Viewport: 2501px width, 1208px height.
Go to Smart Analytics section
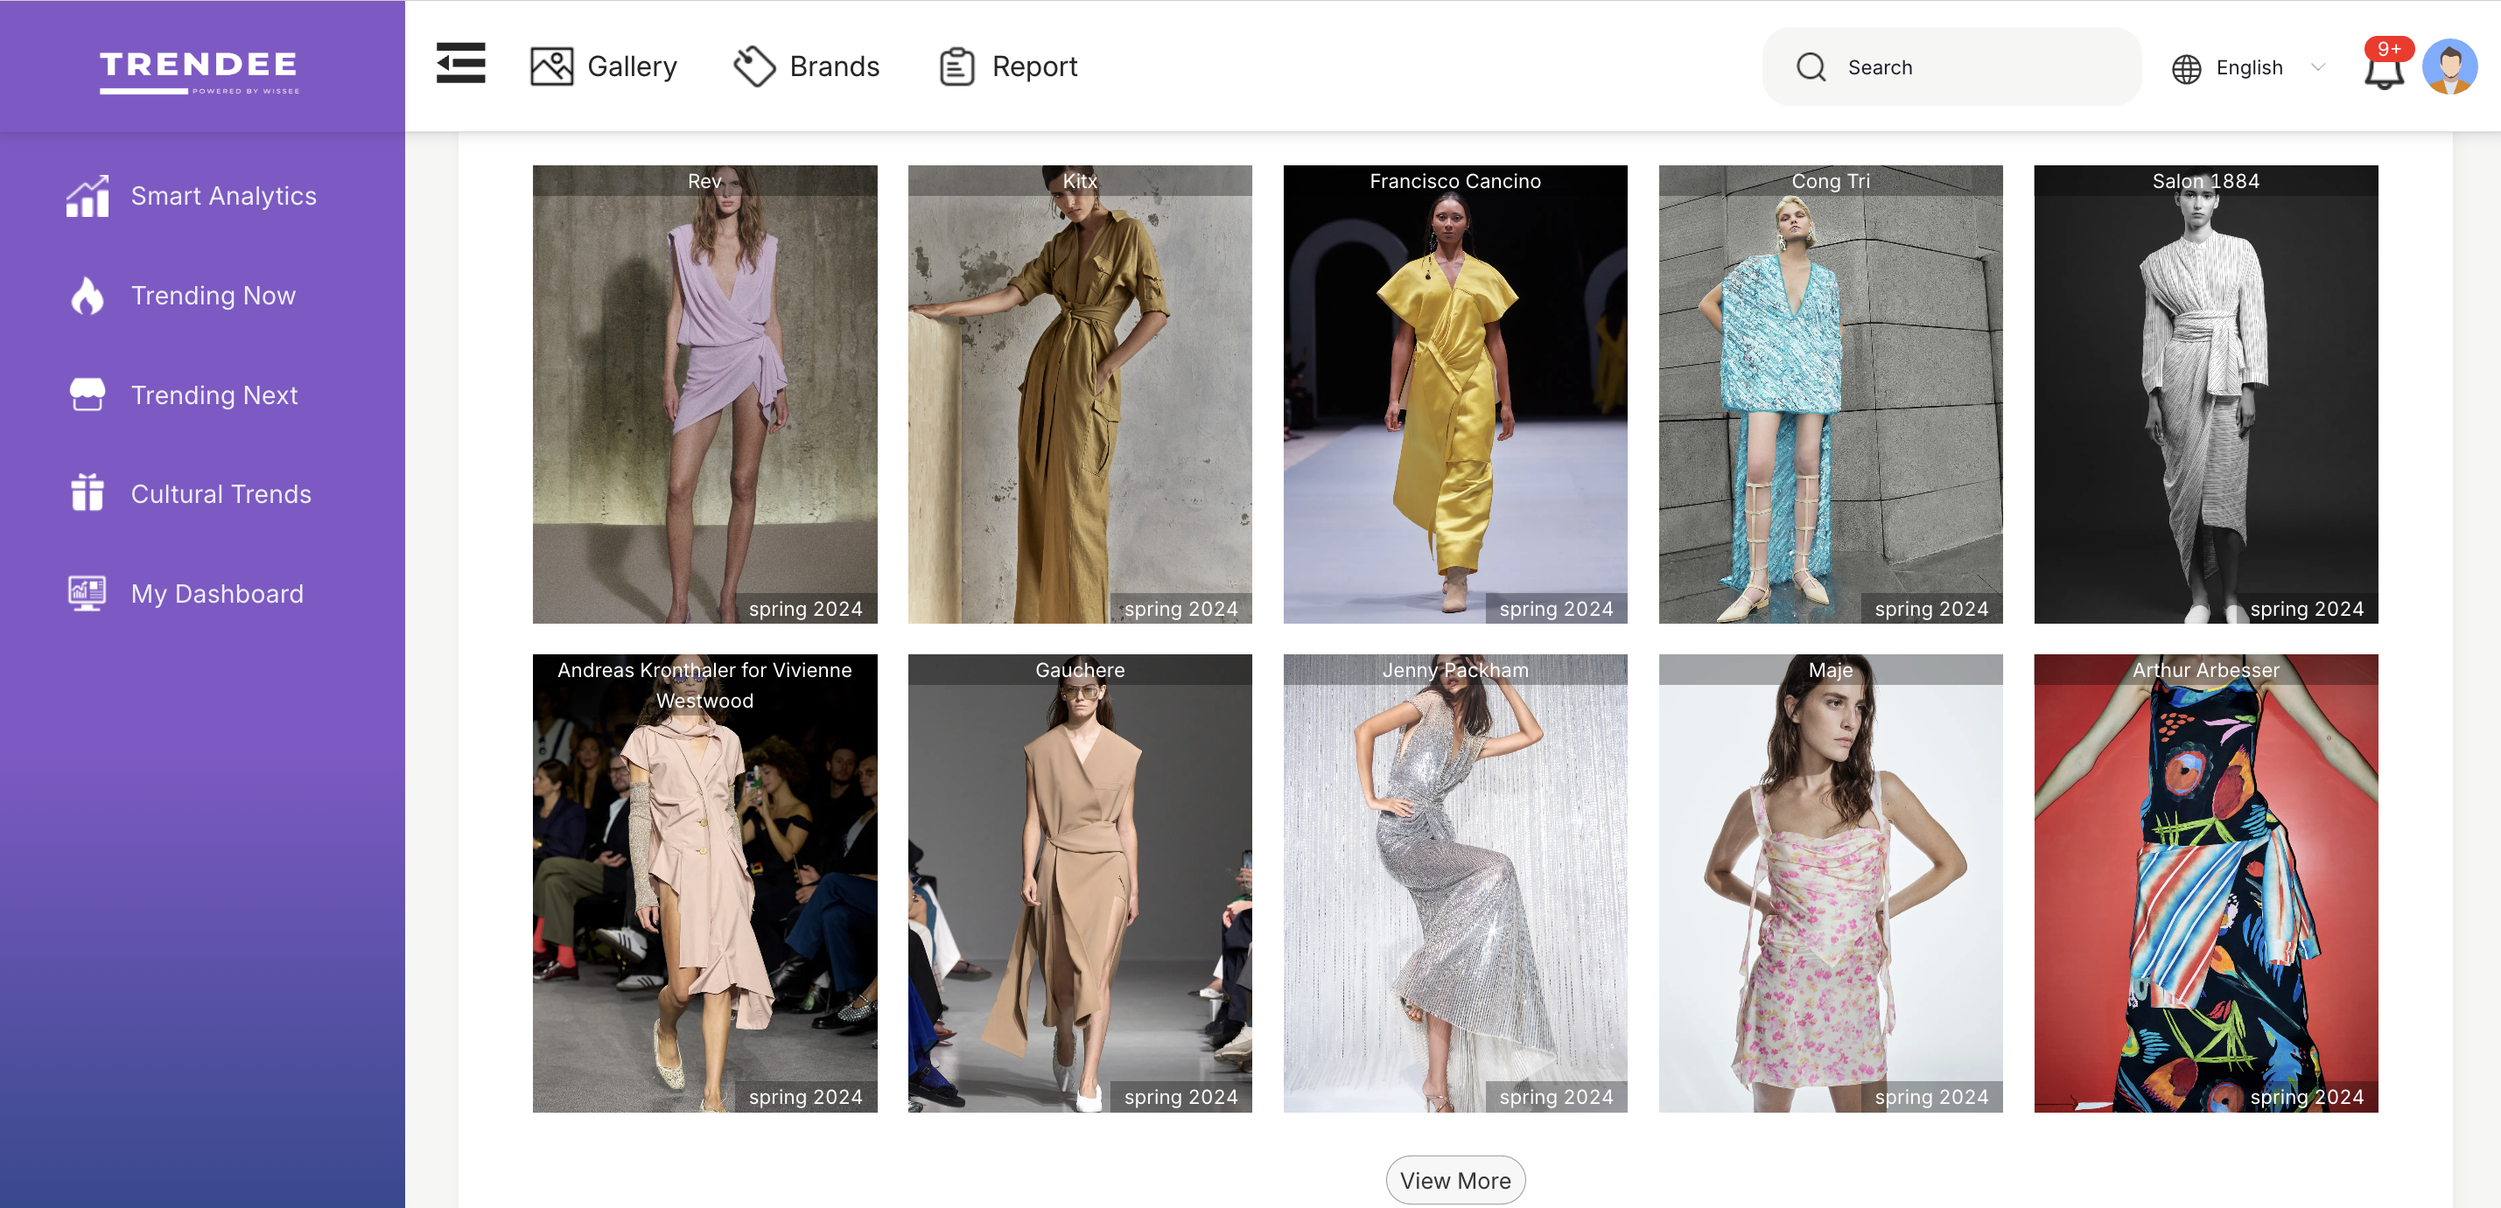[x=192, y=196]
